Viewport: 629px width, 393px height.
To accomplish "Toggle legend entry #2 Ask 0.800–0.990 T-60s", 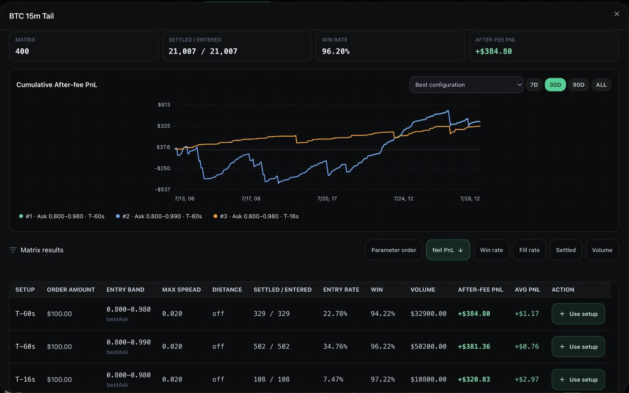I will (x=159, y=216).
